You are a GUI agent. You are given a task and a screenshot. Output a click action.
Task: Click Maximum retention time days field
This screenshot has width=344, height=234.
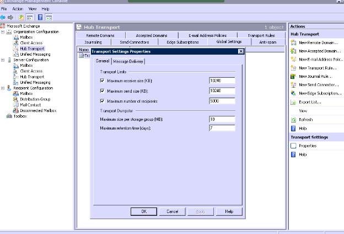[x=222, y=128]
